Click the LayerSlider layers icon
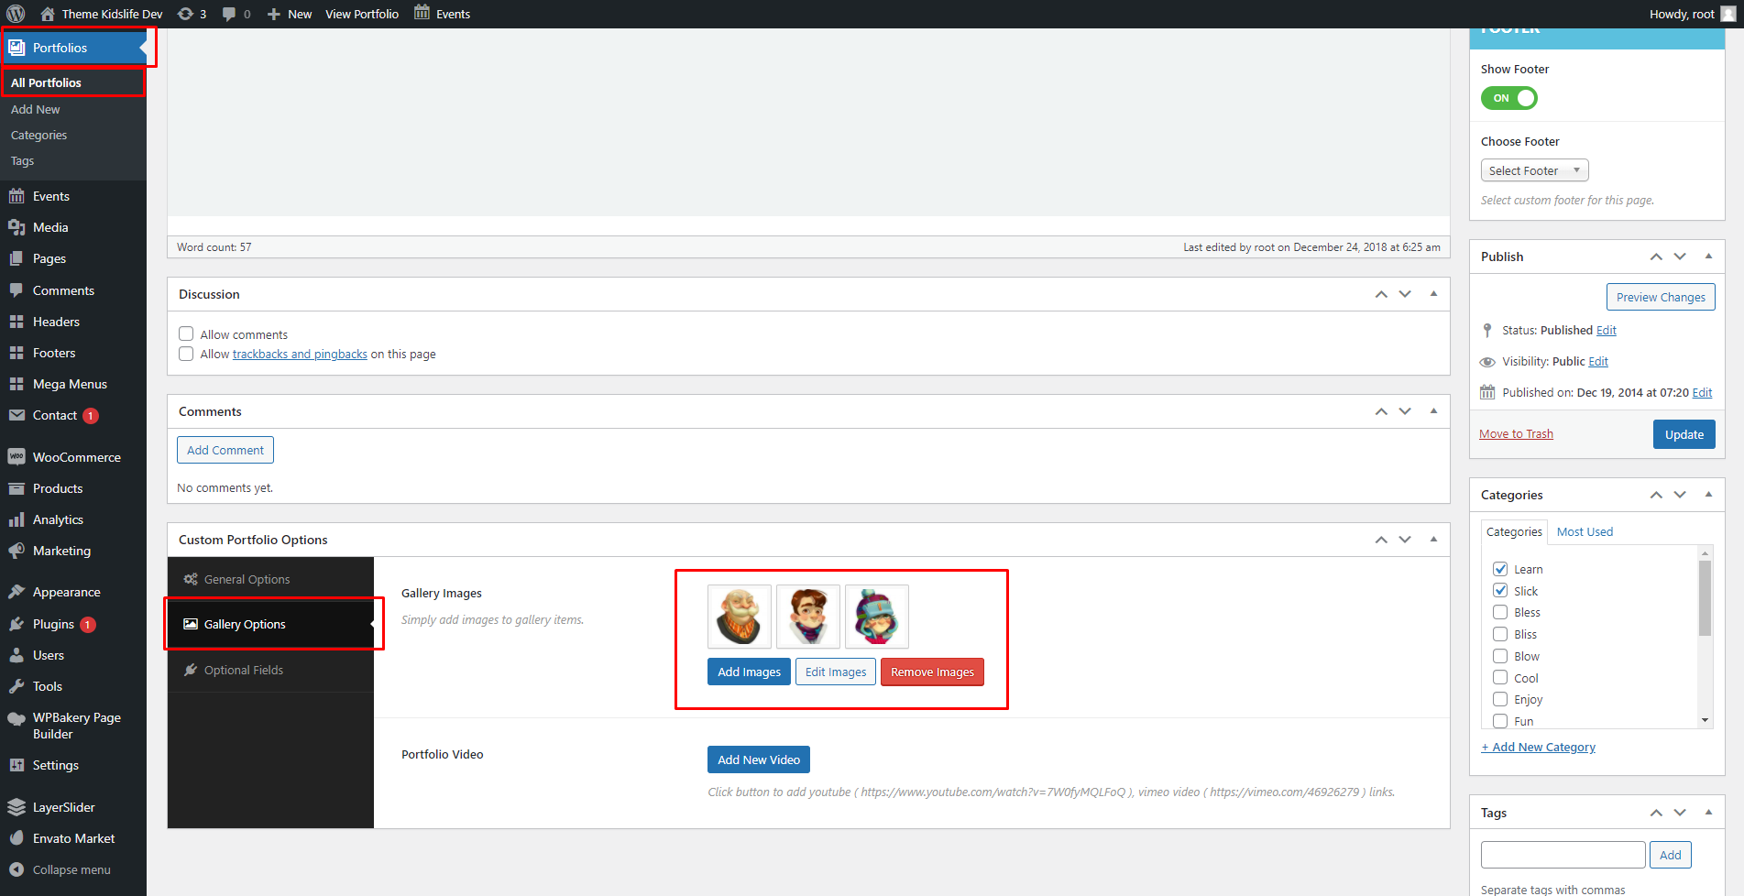Viewport: 1744px width, 896px height. click(16, 807)
